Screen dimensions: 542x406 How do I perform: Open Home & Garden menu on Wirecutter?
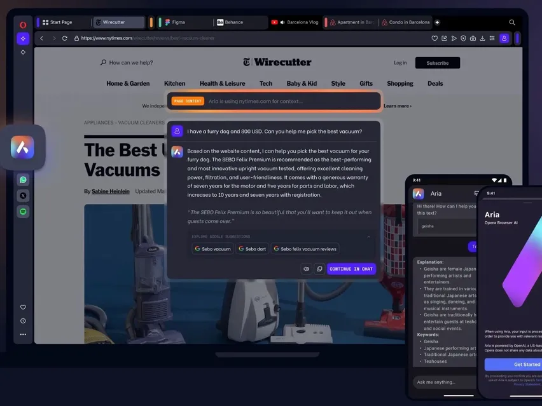(x=128, y=83)
